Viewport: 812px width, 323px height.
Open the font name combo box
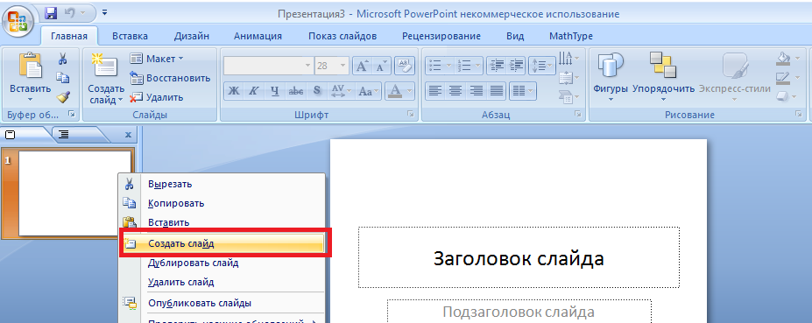click(x=268, y=66)
